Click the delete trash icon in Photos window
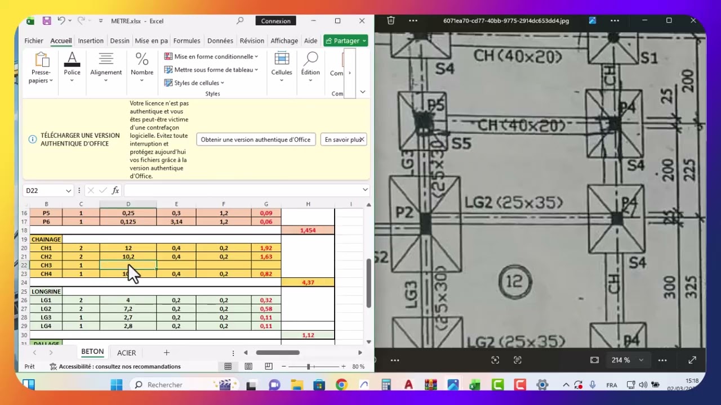721x405 pixels. [x=391, y=21]
